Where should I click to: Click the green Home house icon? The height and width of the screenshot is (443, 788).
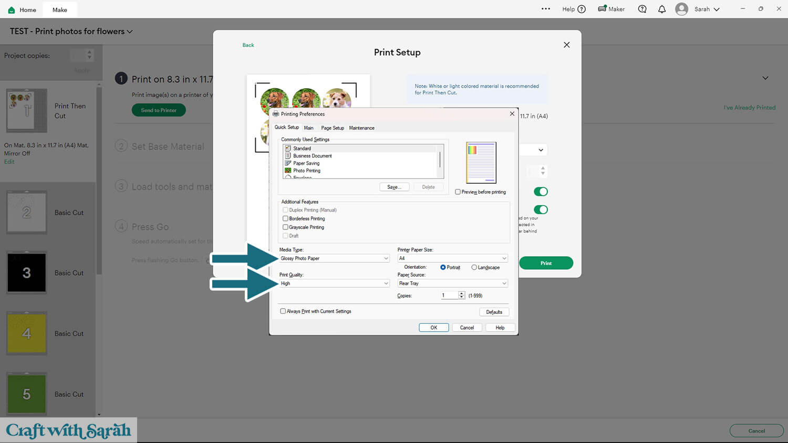click(12, 10)
